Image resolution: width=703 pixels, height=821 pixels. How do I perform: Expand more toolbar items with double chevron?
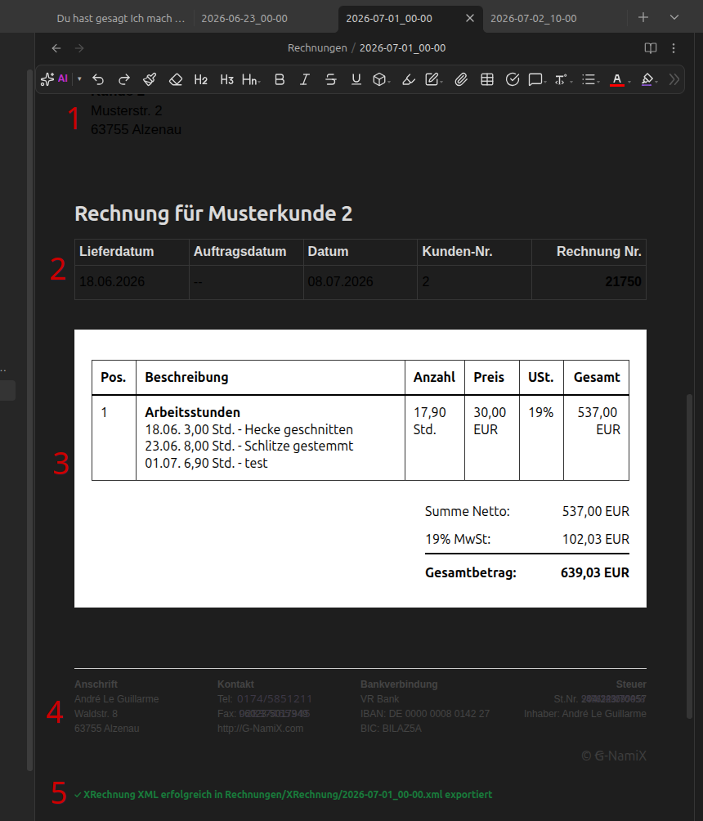pyautogui.click(x=674, y=79)
